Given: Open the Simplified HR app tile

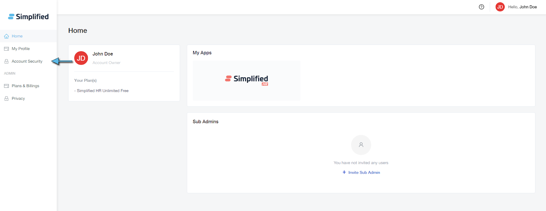Looking at the screenshot, I should pyautogui.click(x=246, y=80).
